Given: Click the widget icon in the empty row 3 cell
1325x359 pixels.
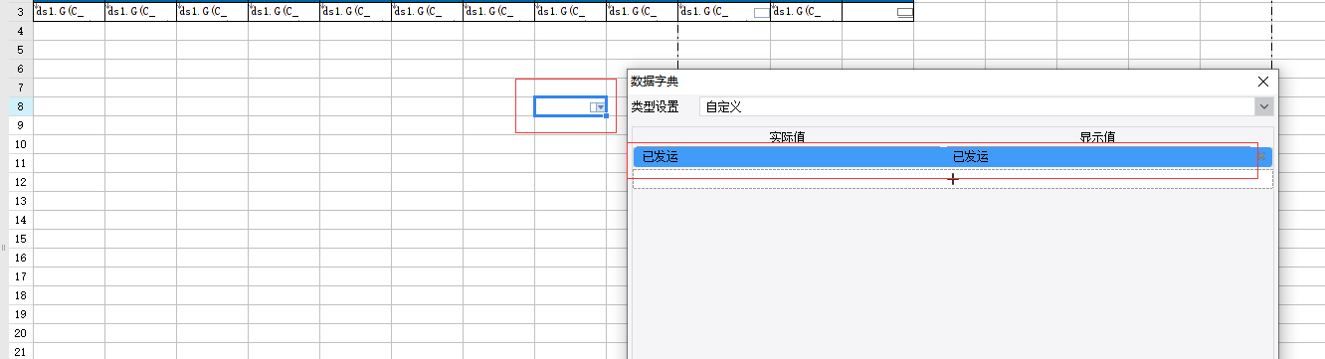Looking at the screenshot, I should pos(904,13).
